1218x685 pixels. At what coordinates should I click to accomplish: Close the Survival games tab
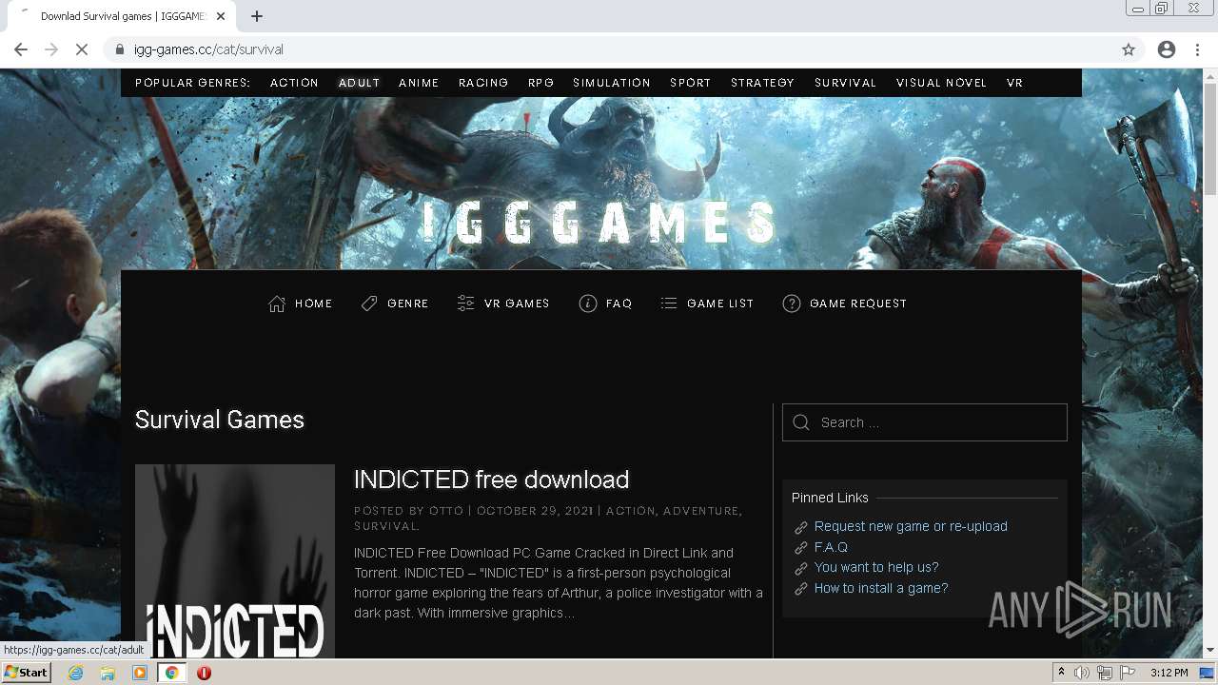[221, 16]
